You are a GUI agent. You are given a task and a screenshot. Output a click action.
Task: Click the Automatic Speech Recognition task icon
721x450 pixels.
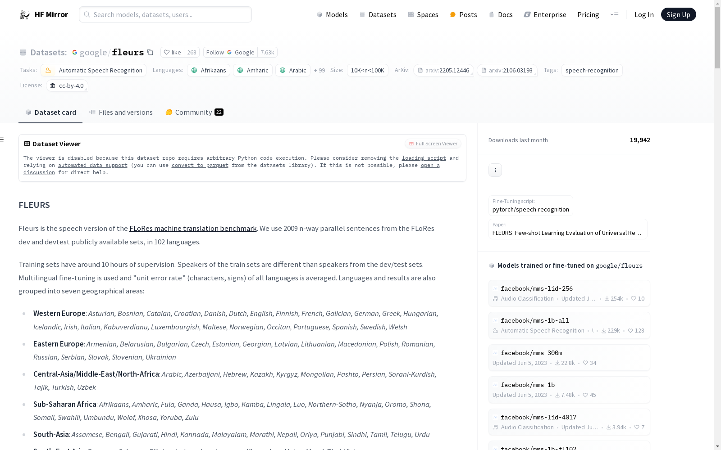coord(48,70)
